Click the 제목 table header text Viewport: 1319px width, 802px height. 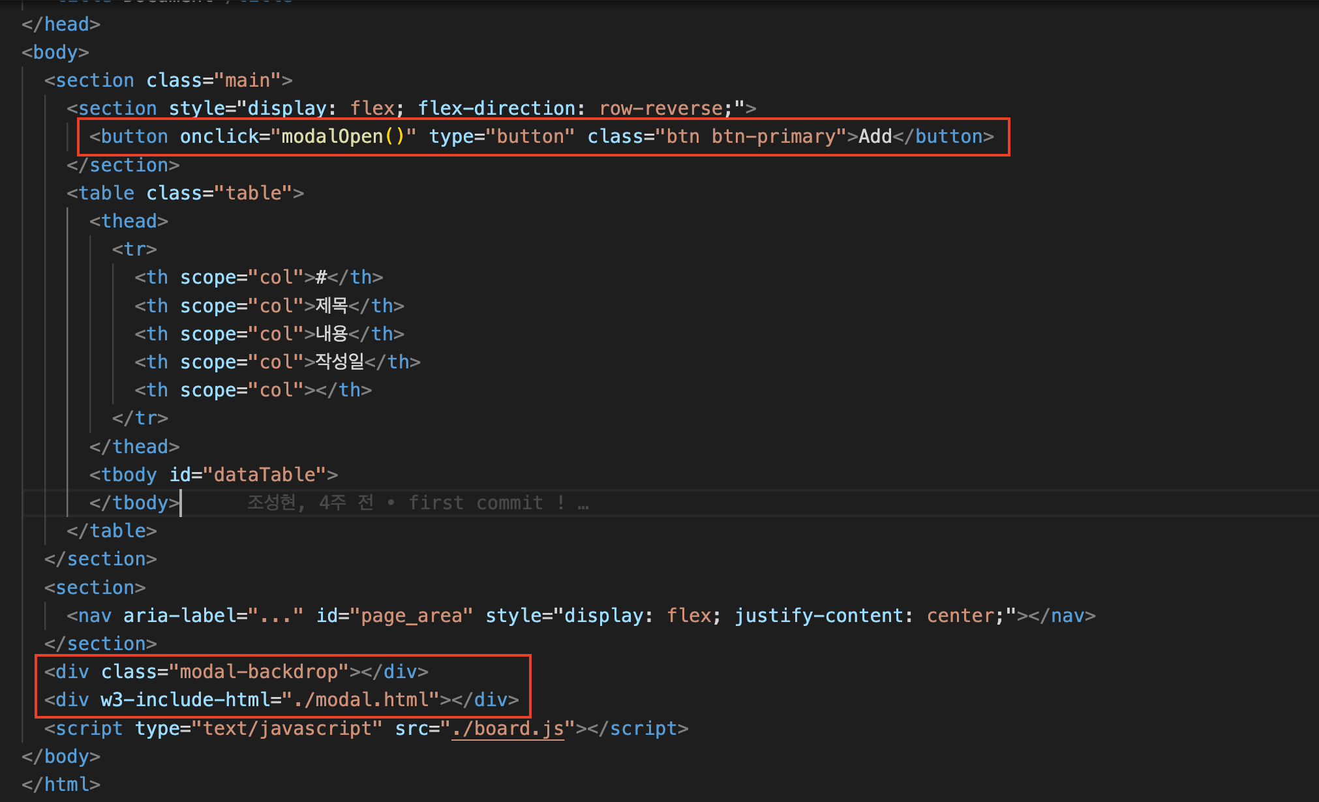331,306
